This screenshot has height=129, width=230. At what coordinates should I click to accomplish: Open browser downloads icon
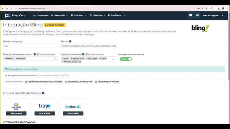(219, 9)
